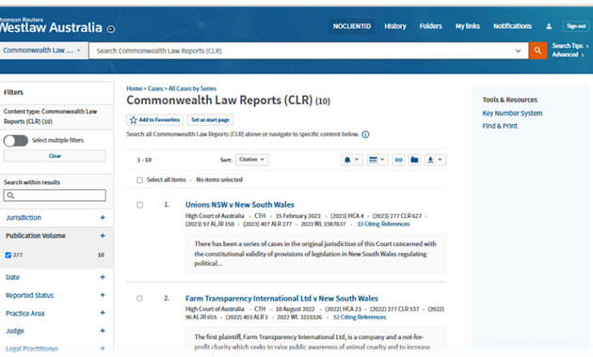Image resolution: width=593 pixels, height=357 pixels.
Task: Open Find & Print tool
Action: click(x=500, y=126)
